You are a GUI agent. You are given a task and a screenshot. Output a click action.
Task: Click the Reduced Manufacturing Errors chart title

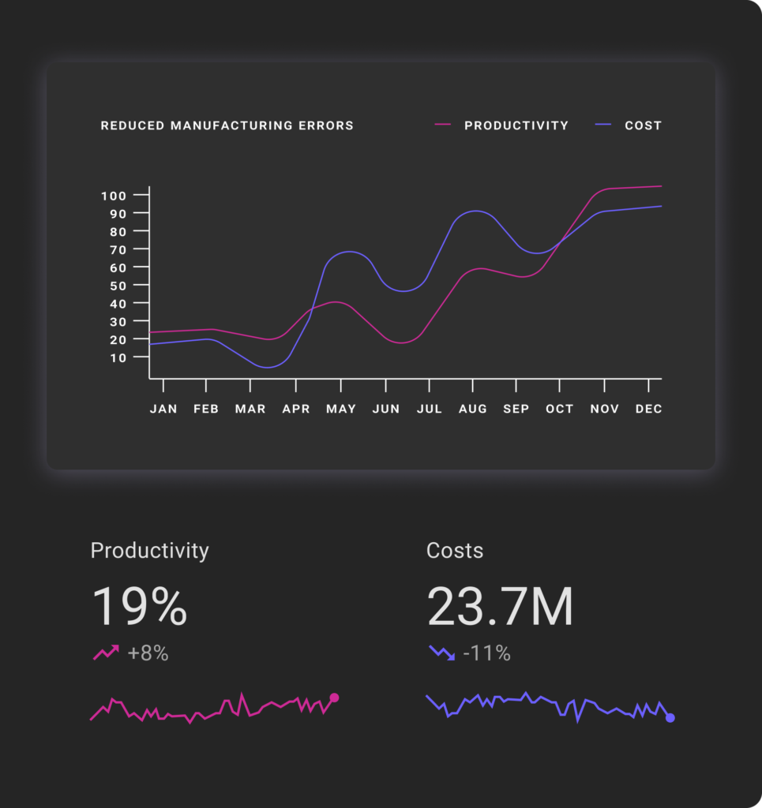[x=227, y=125]
